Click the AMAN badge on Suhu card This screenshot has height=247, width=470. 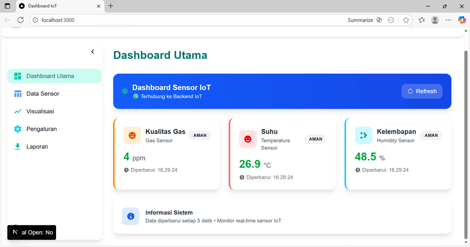[x=316, y=139]
